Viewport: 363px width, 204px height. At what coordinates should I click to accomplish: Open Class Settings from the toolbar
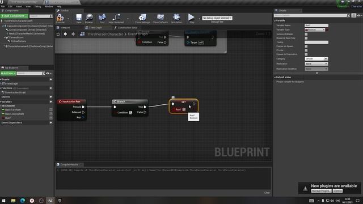(x=142, y=18)
